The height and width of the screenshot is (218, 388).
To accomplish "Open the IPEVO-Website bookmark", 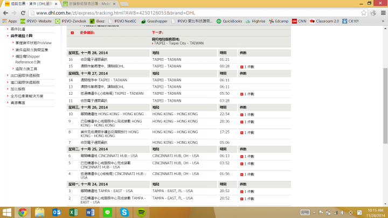I will [36, 21].
